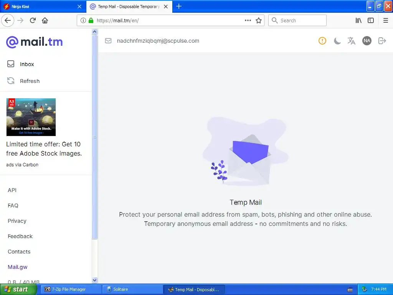Screen dimensions: 393x295
Task: Click the browser back arrow button
Action: click(8, 20)
